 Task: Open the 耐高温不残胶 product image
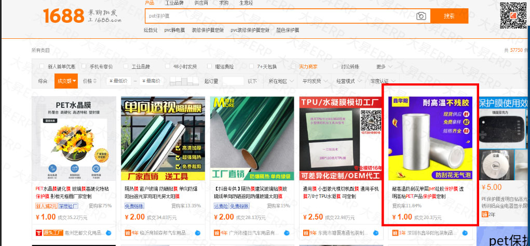430,138
